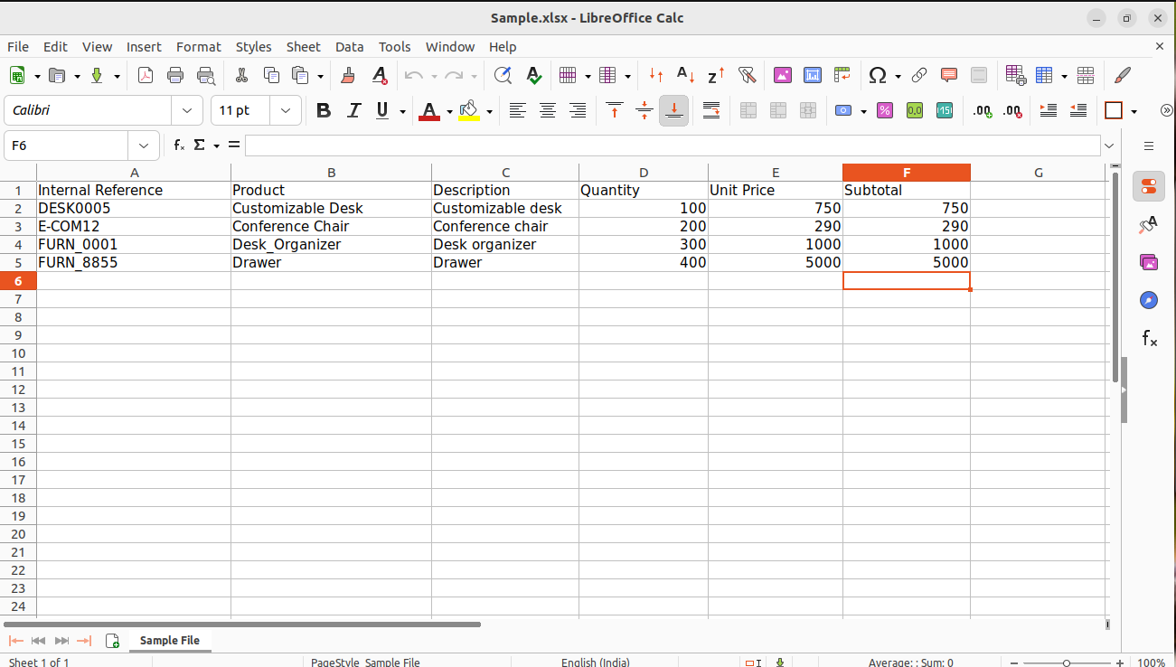Sort descending

pos(716,76)
